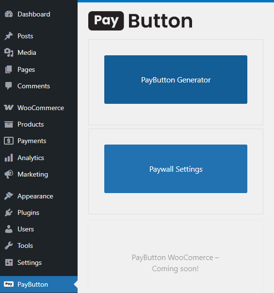Click the Plugins plug icon
The height and width of the screenshot is (293, 274).
(9, 212)
